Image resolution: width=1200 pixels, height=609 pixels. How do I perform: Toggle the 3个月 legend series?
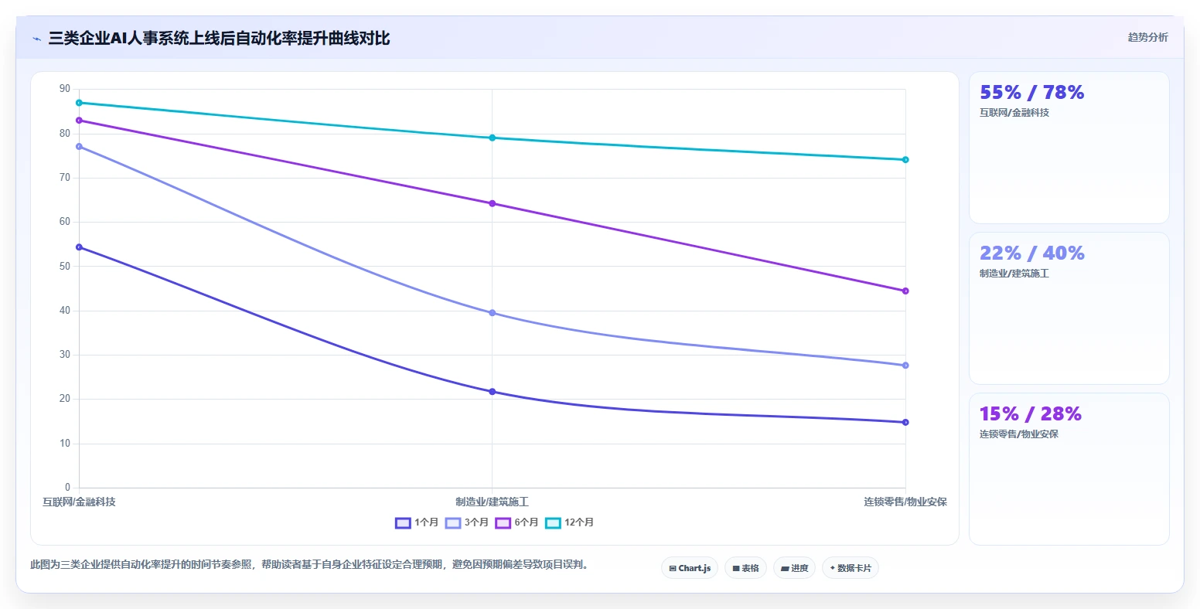click(x=467, y=523)
